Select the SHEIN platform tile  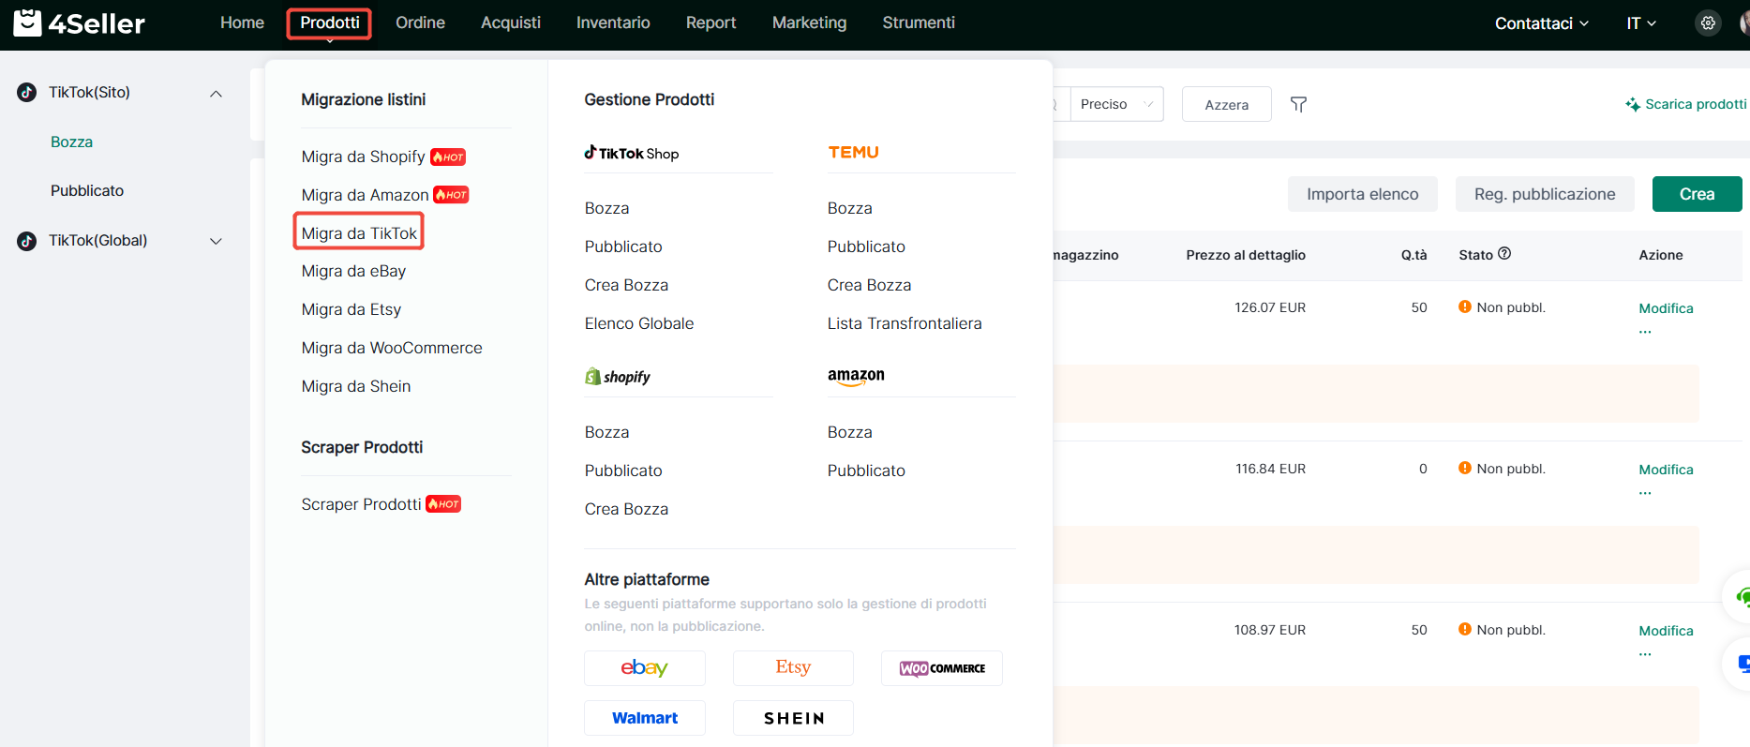click(x=793, y=718)
